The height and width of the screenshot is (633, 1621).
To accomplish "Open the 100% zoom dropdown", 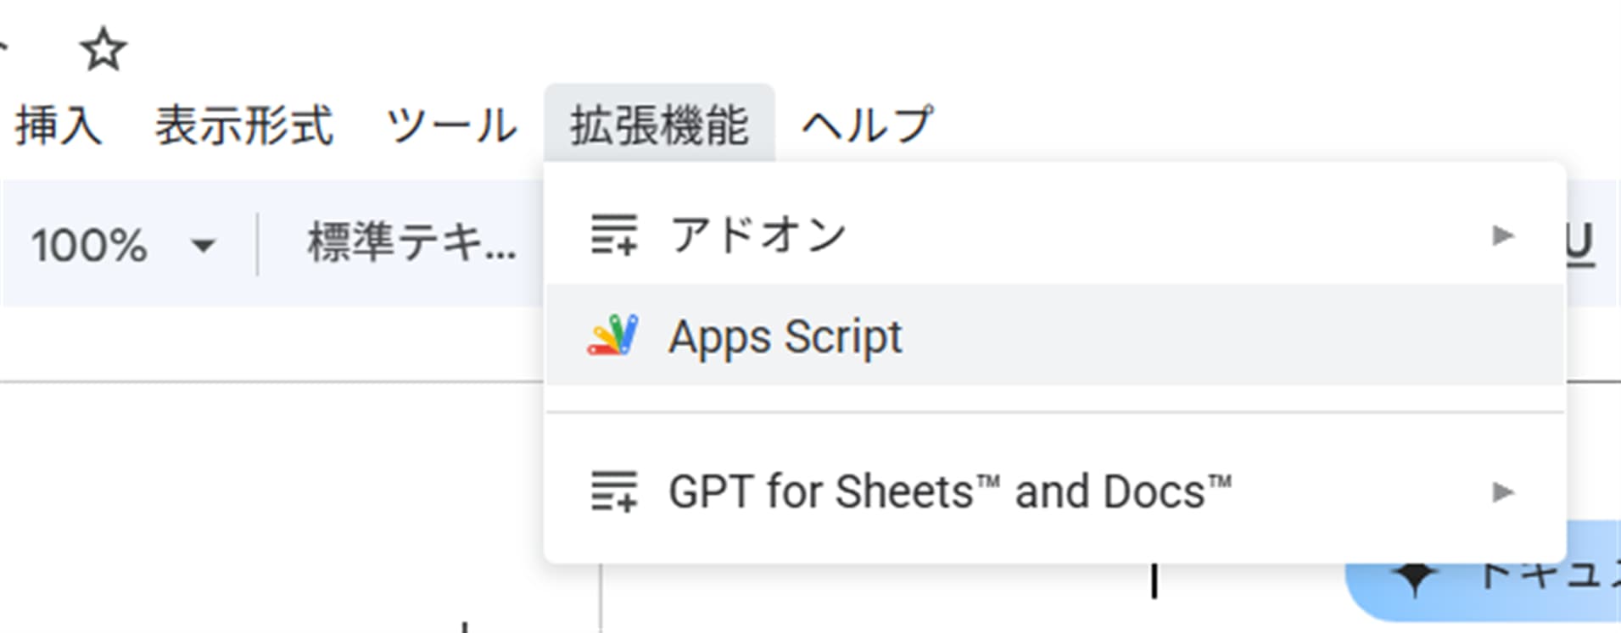I will point(123,246).
